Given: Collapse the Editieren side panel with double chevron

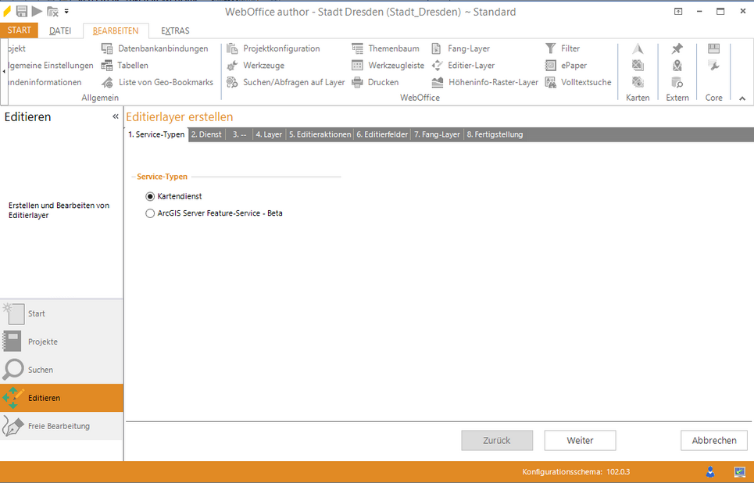Looking at the screenshot, I should pos(116,116).
